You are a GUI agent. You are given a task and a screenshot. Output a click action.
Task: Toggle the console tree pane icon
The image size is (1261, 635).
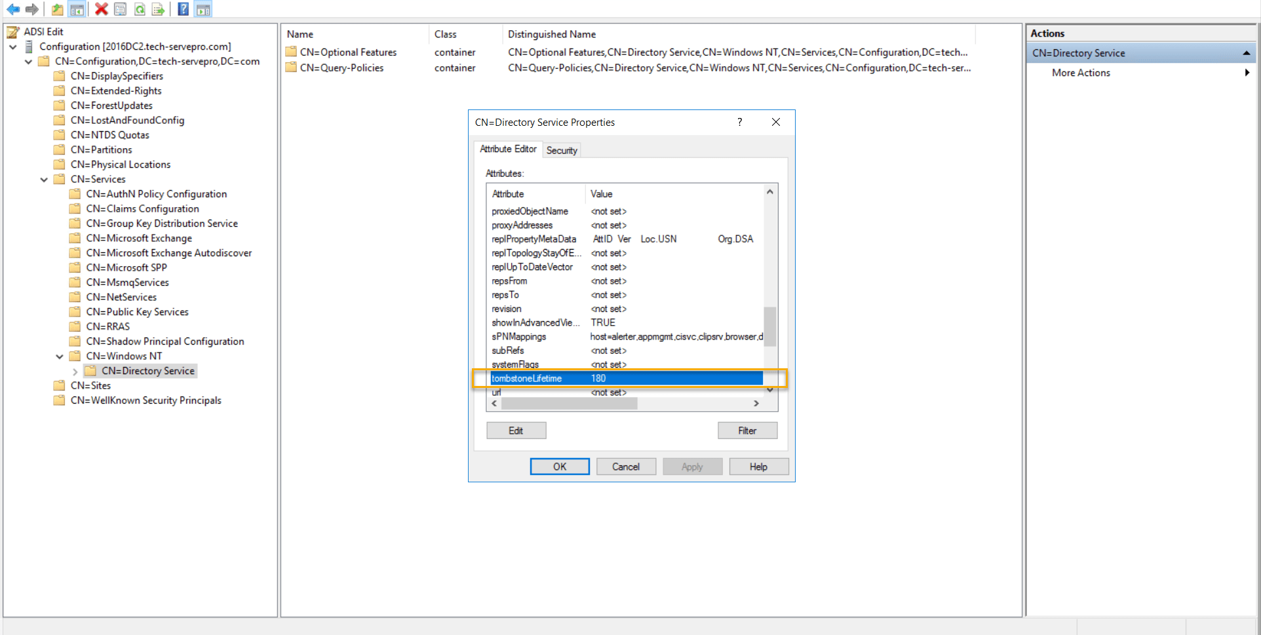(77, 9)
